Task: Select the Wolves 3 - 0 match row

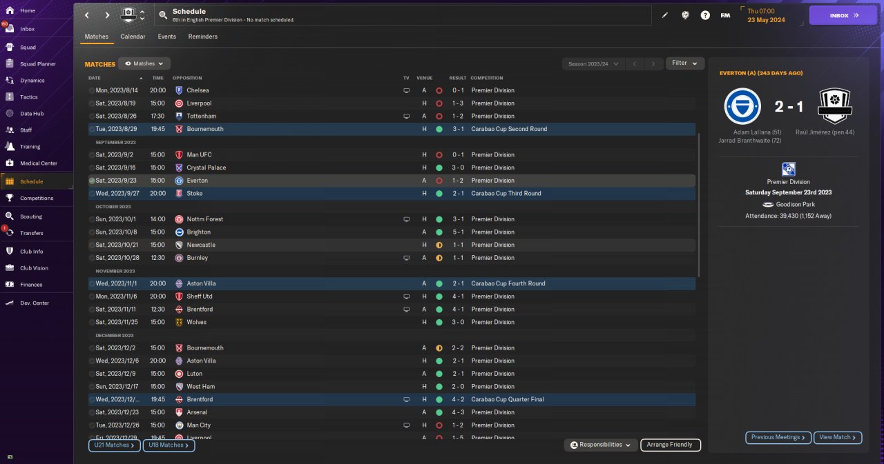Action: pos(392,322)
